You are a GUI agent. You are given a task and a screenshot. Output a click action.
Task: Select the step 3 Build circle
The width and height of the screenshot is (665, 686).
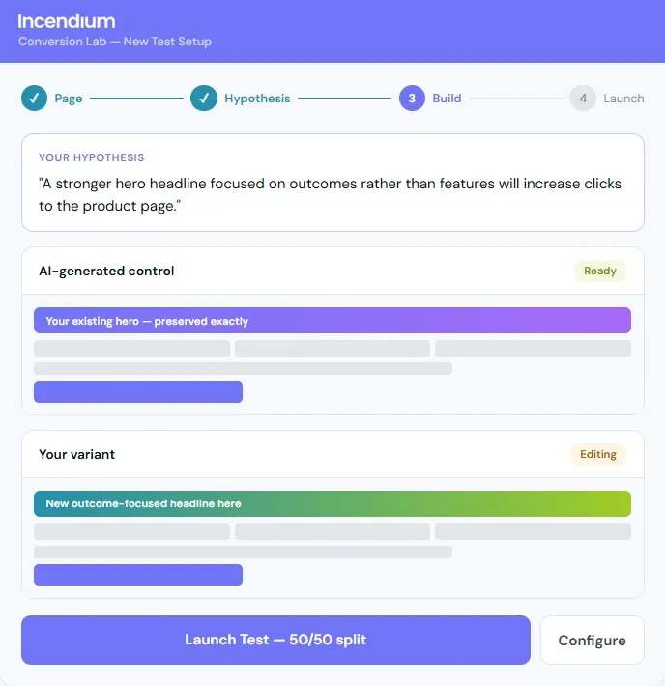point(412,98)
